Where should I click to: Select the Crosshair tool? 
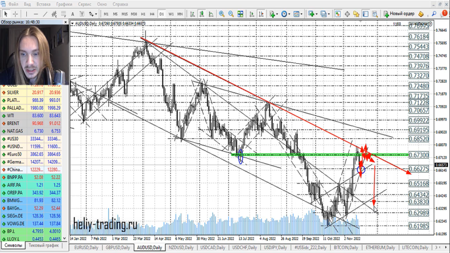point(15,14)
